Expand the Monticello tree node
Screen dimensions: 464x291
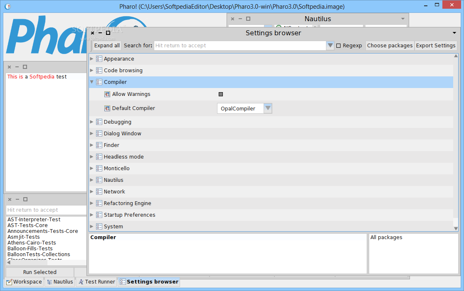pyautogui.click(x=92, y=169)
